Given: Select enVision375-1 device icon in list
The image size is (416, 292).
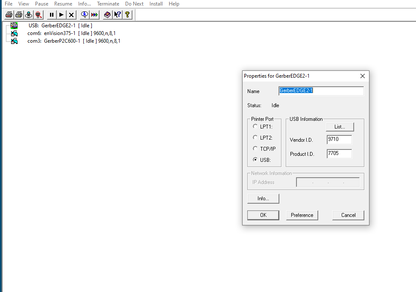Looking at the screenshot, I should click(x=14, y=33).
